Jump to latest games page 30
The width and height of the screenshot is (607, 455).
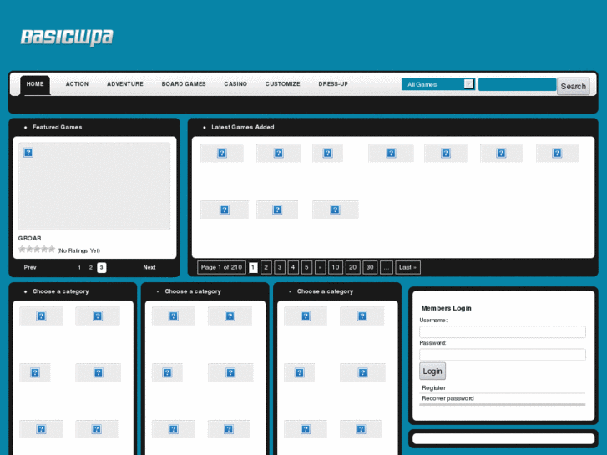370,267
